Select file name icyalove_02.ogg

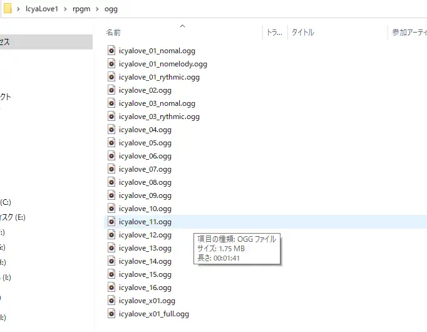(145, 90)
